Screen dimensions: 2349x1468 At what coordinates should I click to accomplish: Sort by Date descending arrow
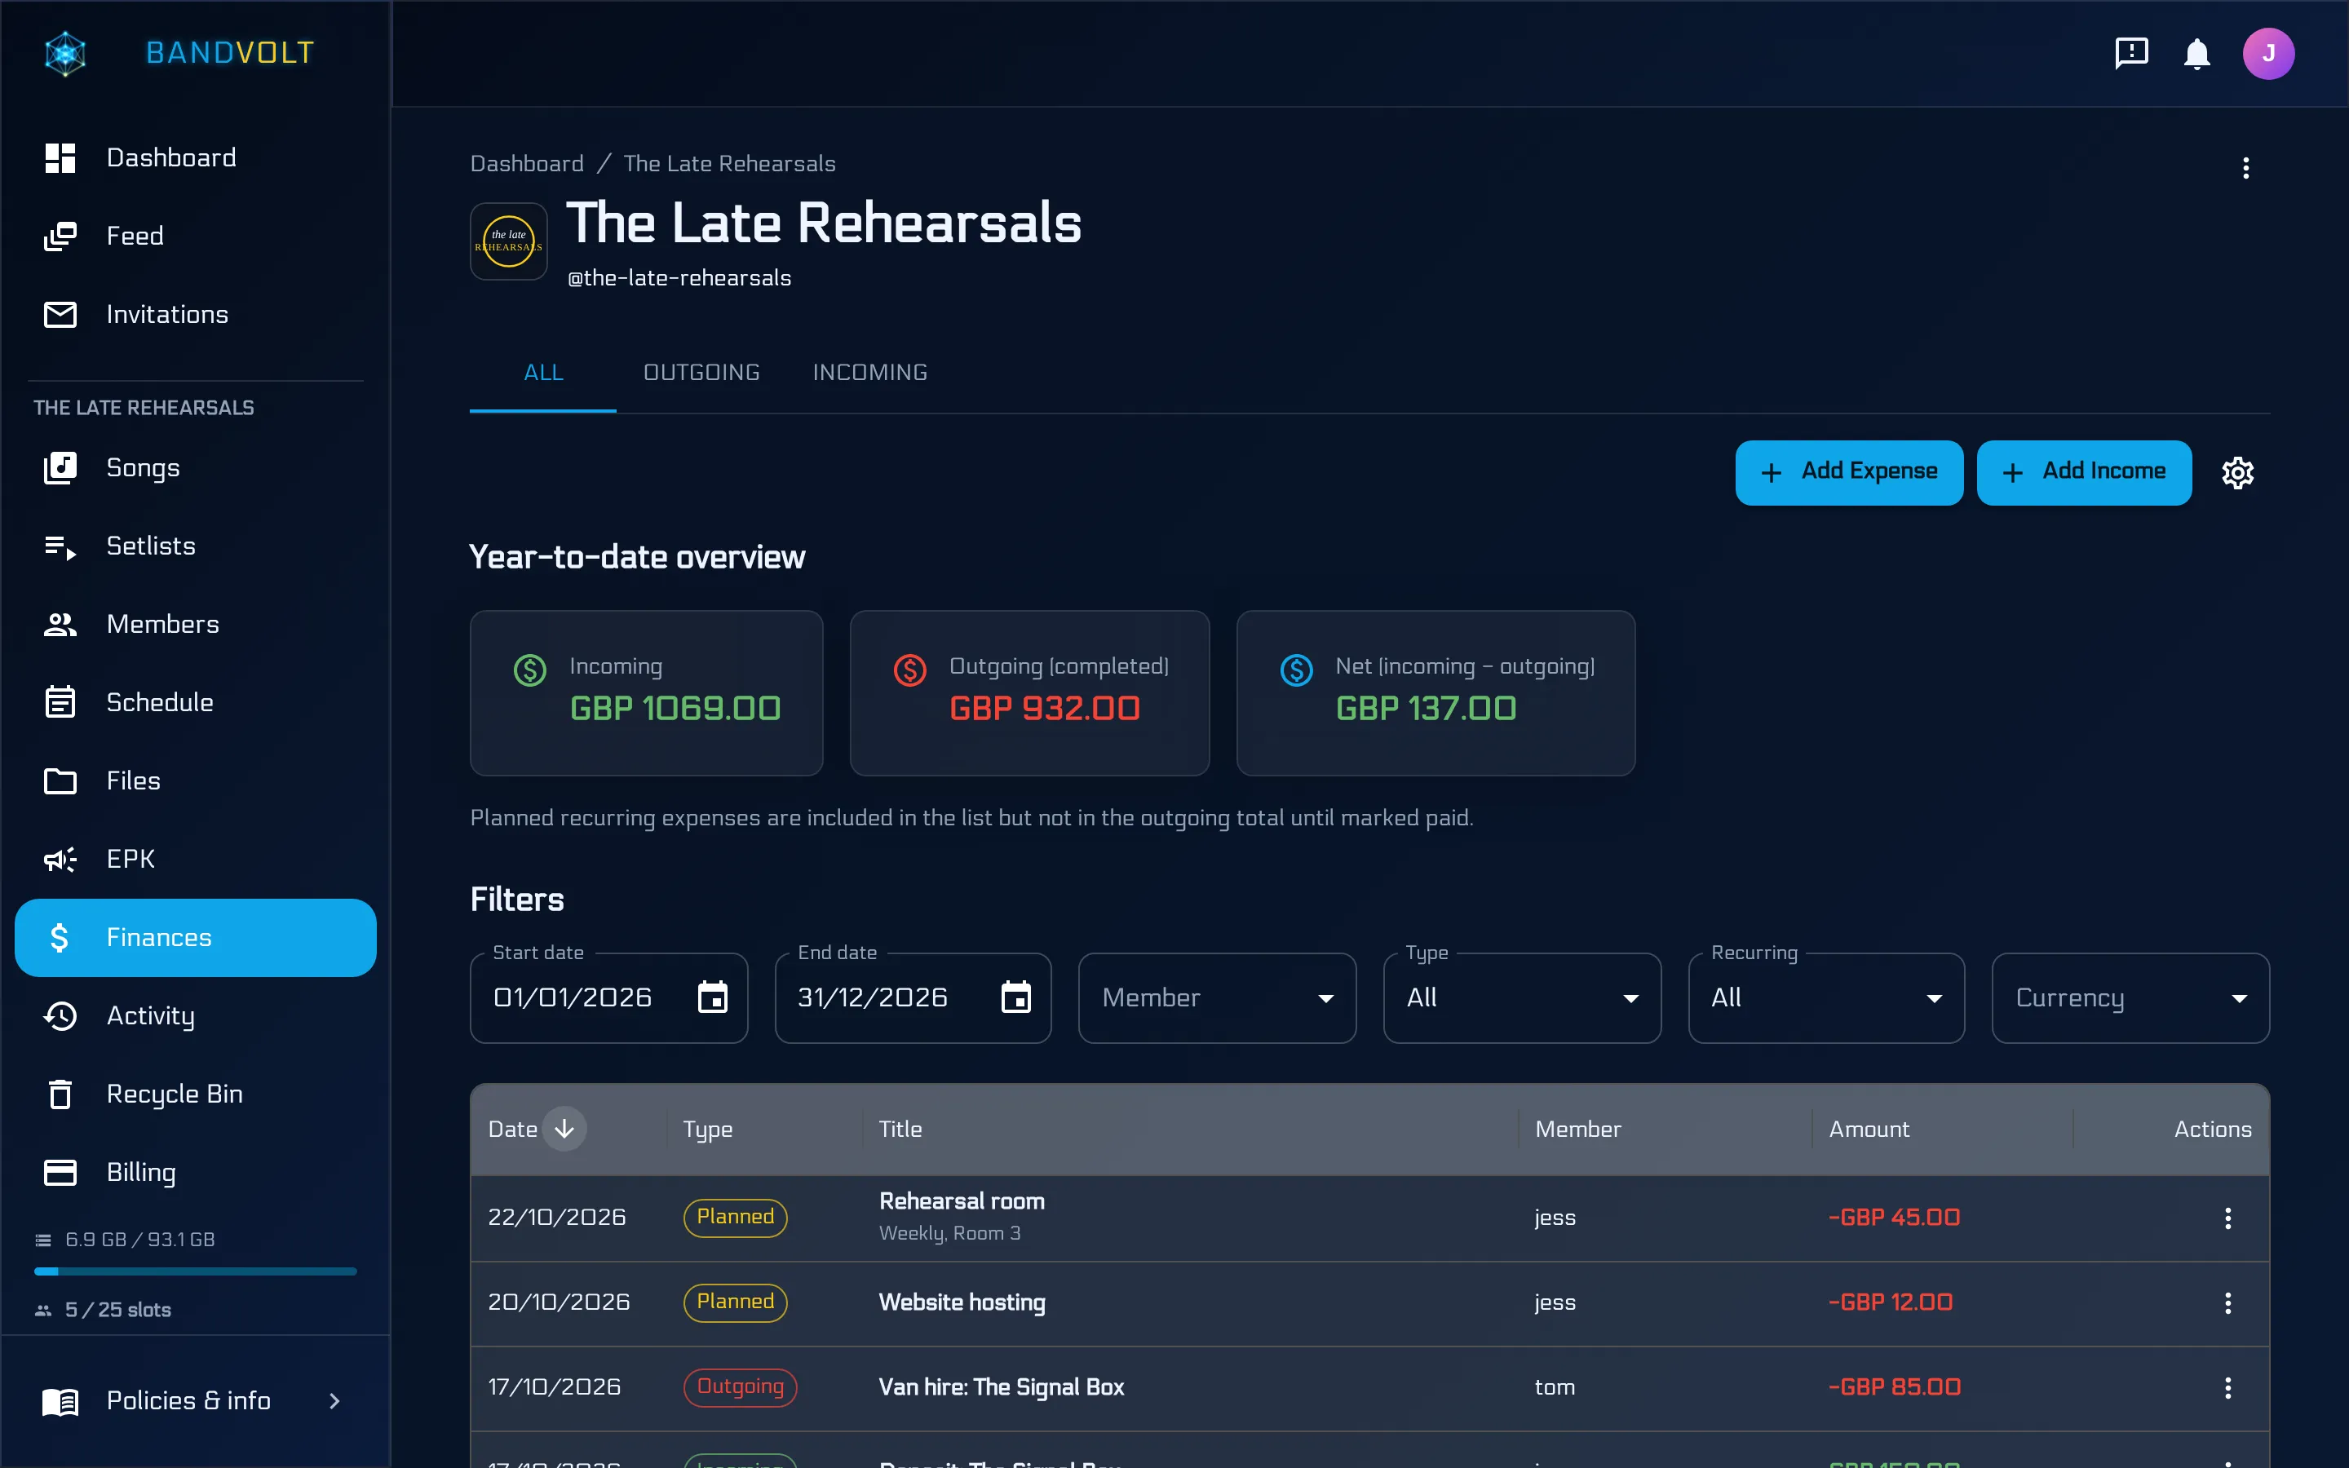[564, 1128]
